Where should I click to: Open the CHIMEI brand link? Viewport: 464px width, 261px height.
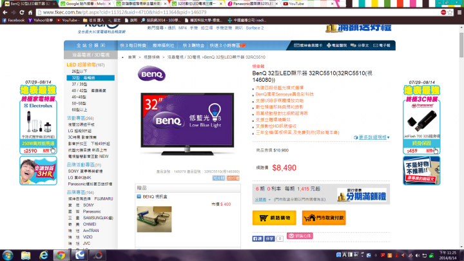[82, 224]
